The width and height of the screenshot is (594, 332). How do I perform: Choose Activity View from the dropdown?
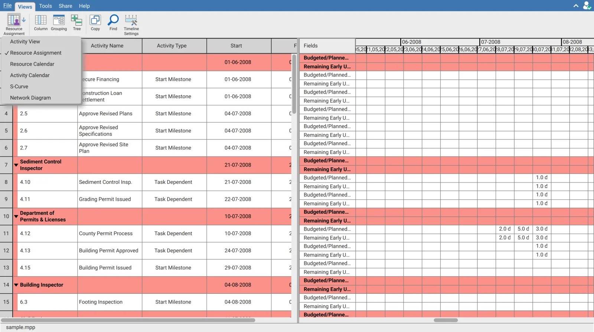click(41, 42)
